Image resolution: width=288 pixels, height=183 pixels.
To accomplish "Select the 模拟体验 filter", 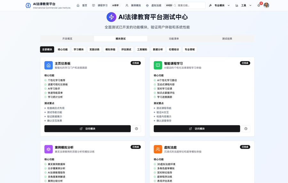I will pos(110,49).
